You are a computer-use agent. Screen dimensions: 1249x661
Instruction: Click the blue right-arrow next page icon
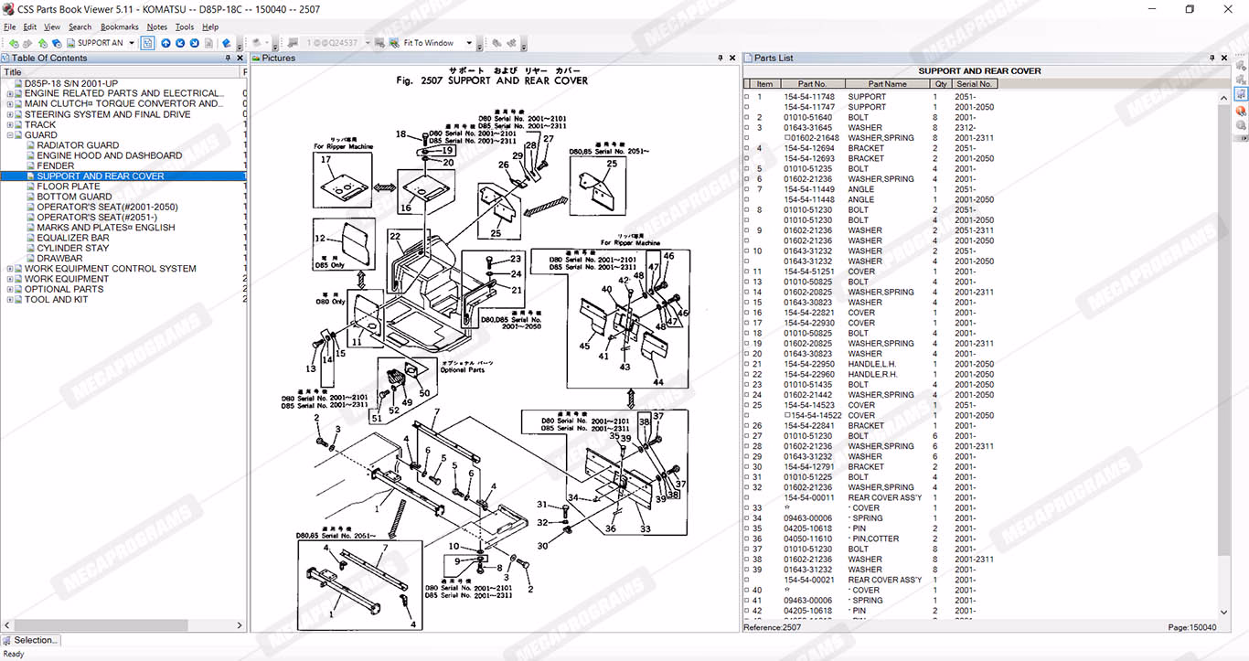[x=195, y=43]
